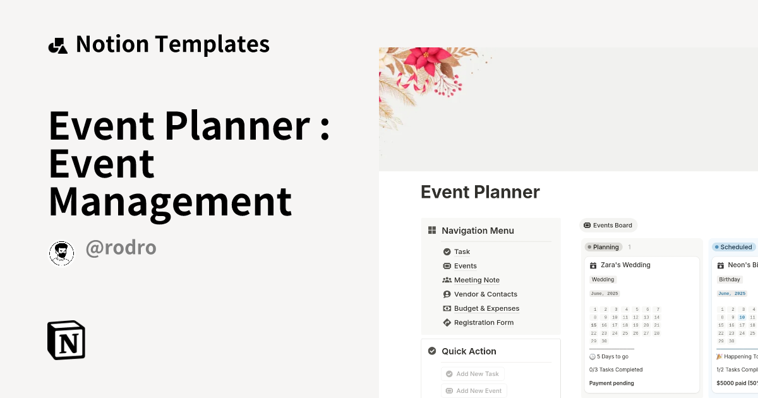Open the June 2025 date selector
This screenshot has height=398, width=758.
pyautogui.click(x=605, y=293)
